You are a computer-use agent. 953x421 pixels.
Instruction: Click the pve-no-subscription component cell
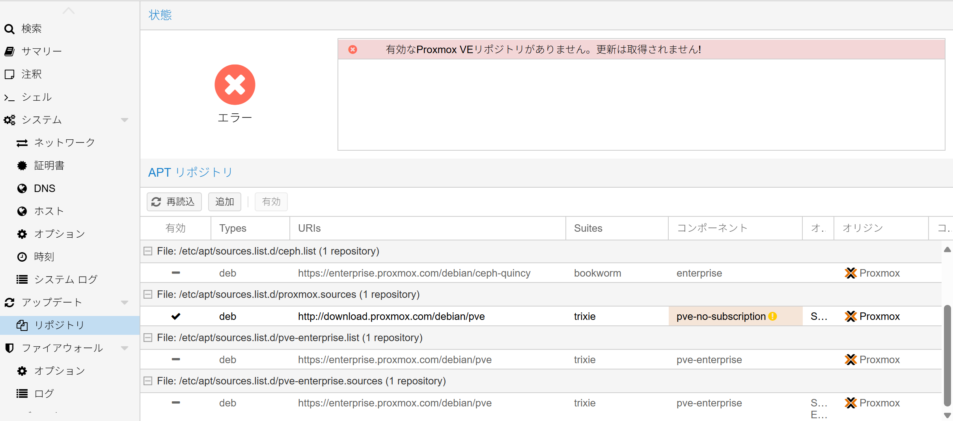[736, 316]
